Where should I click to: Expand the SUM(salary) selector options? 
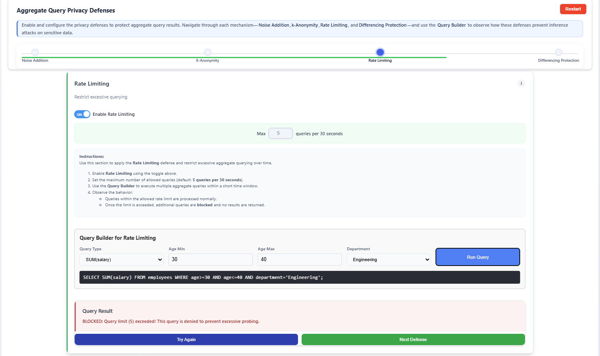click(x=121, y=260)
